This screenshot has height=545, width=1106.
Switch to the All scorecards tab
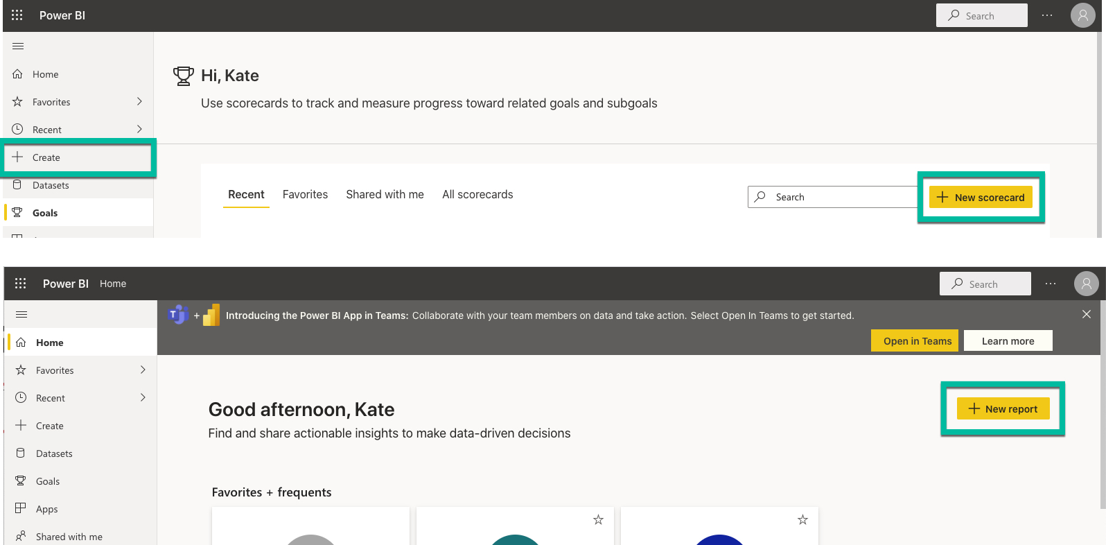(x=477, y=195)
